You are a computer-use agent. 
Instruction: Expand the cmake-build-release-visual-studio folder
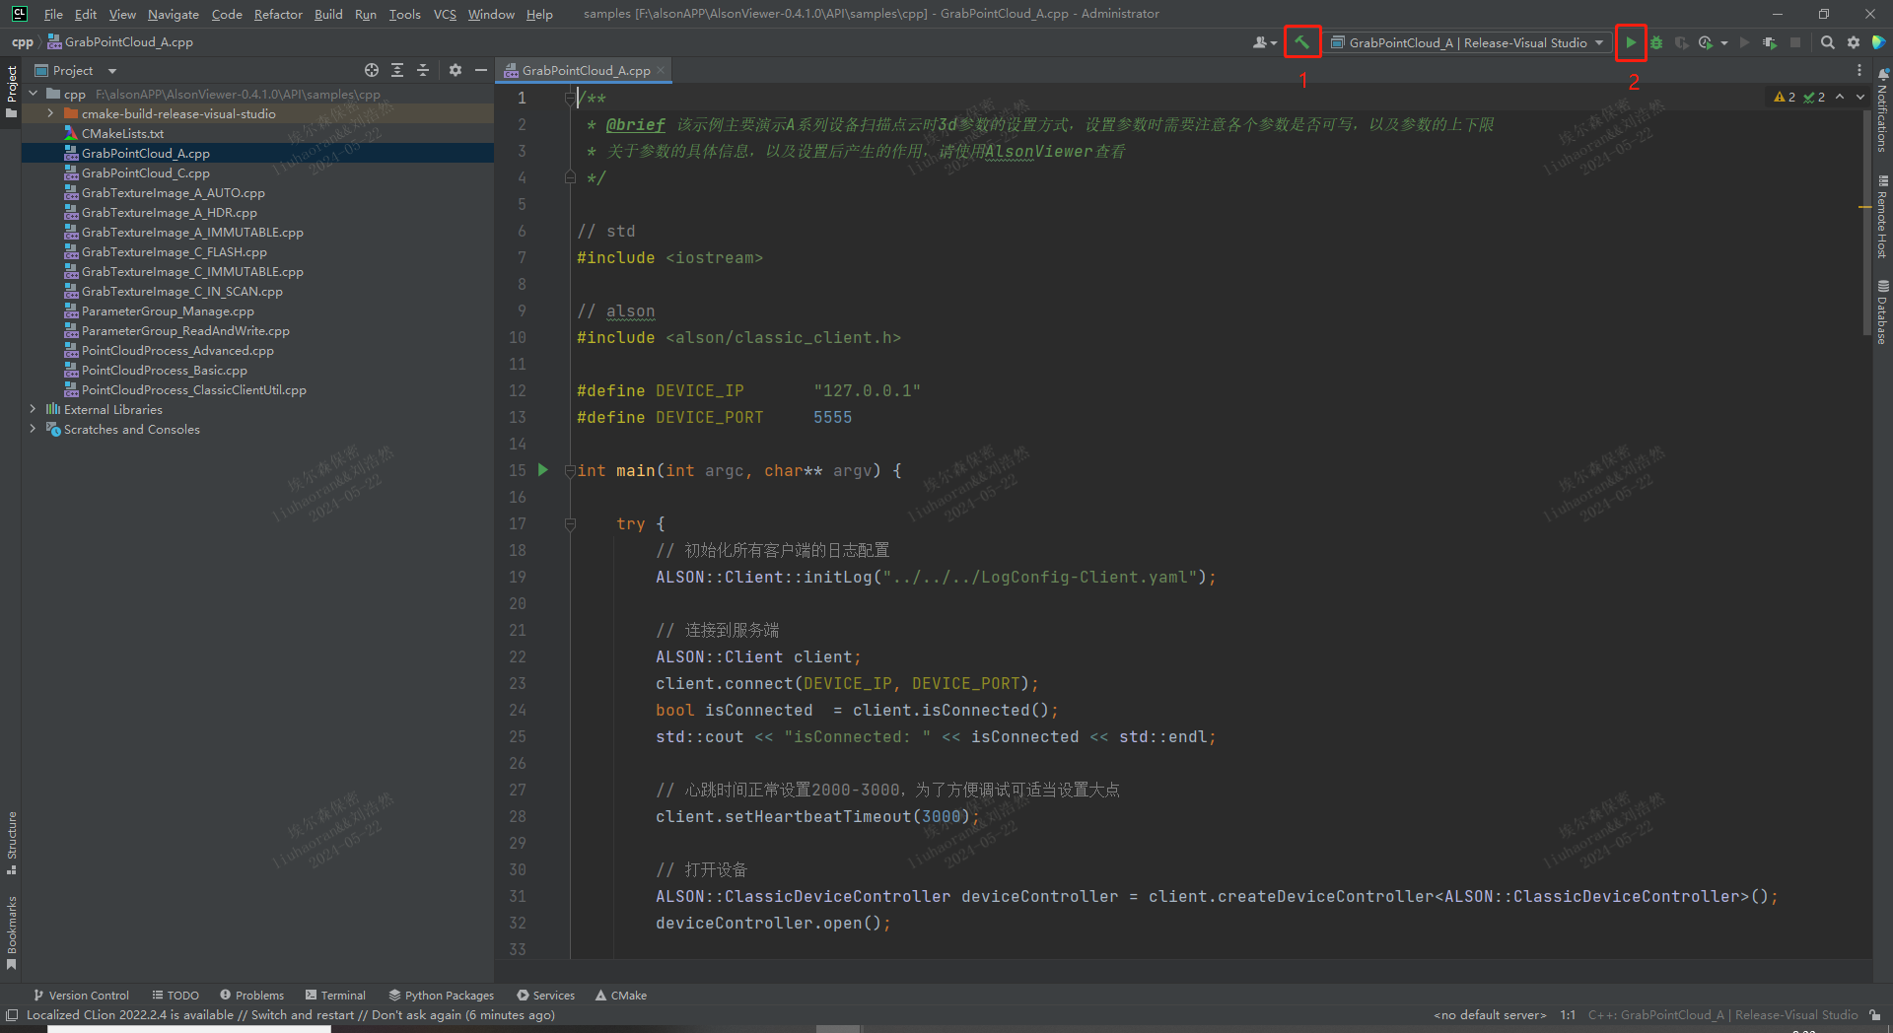50,114
